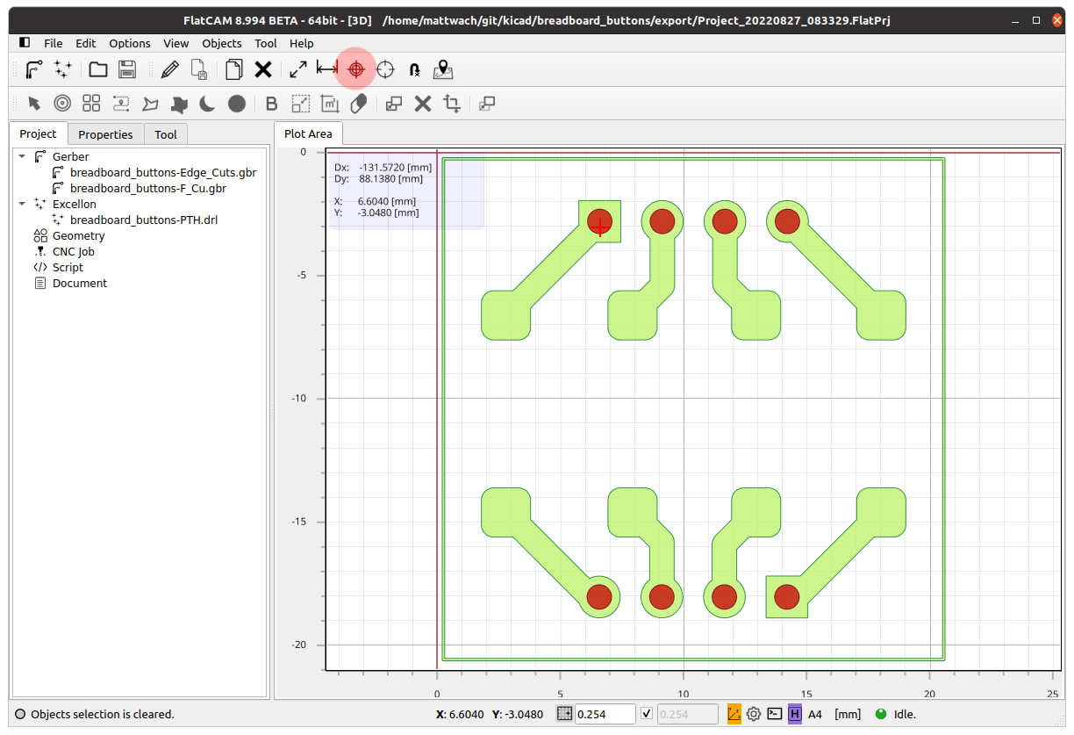Click the save/update object icon
This screenshot has height=735, width=1074.
pyautogui.click(x=199, y=69)
